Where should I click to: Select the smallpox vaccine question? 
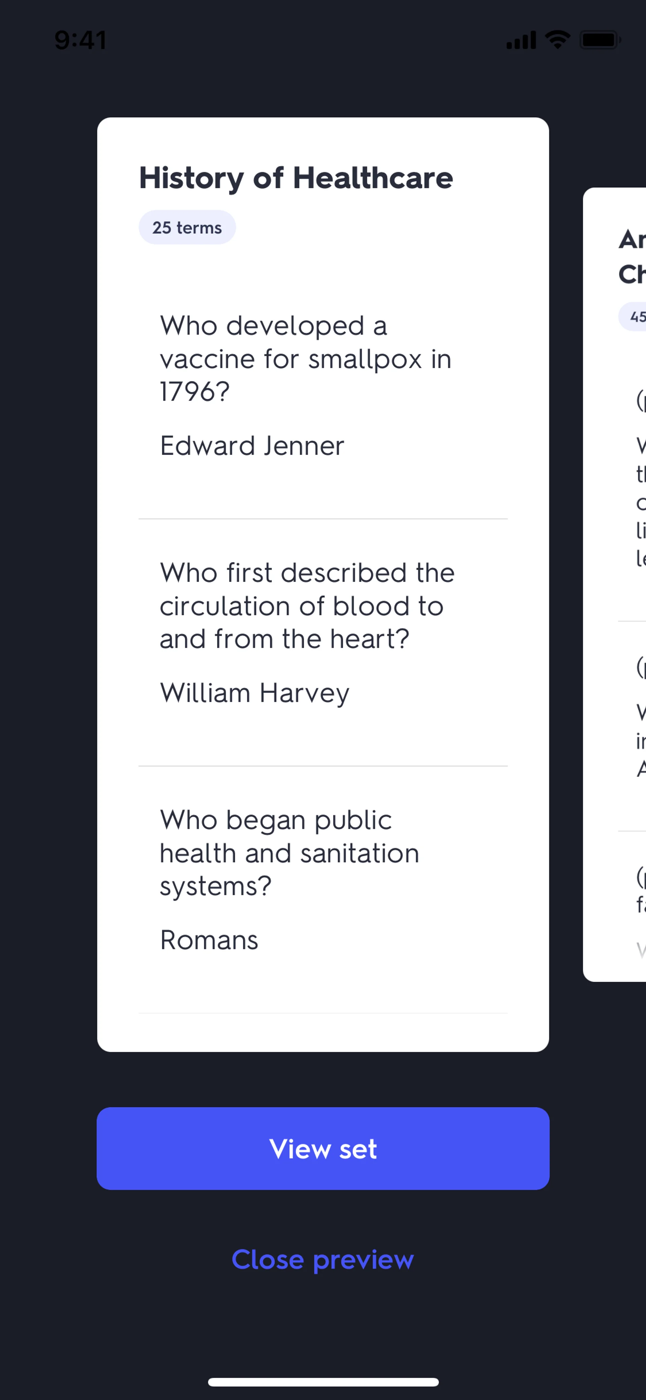(x=305, y=359)
